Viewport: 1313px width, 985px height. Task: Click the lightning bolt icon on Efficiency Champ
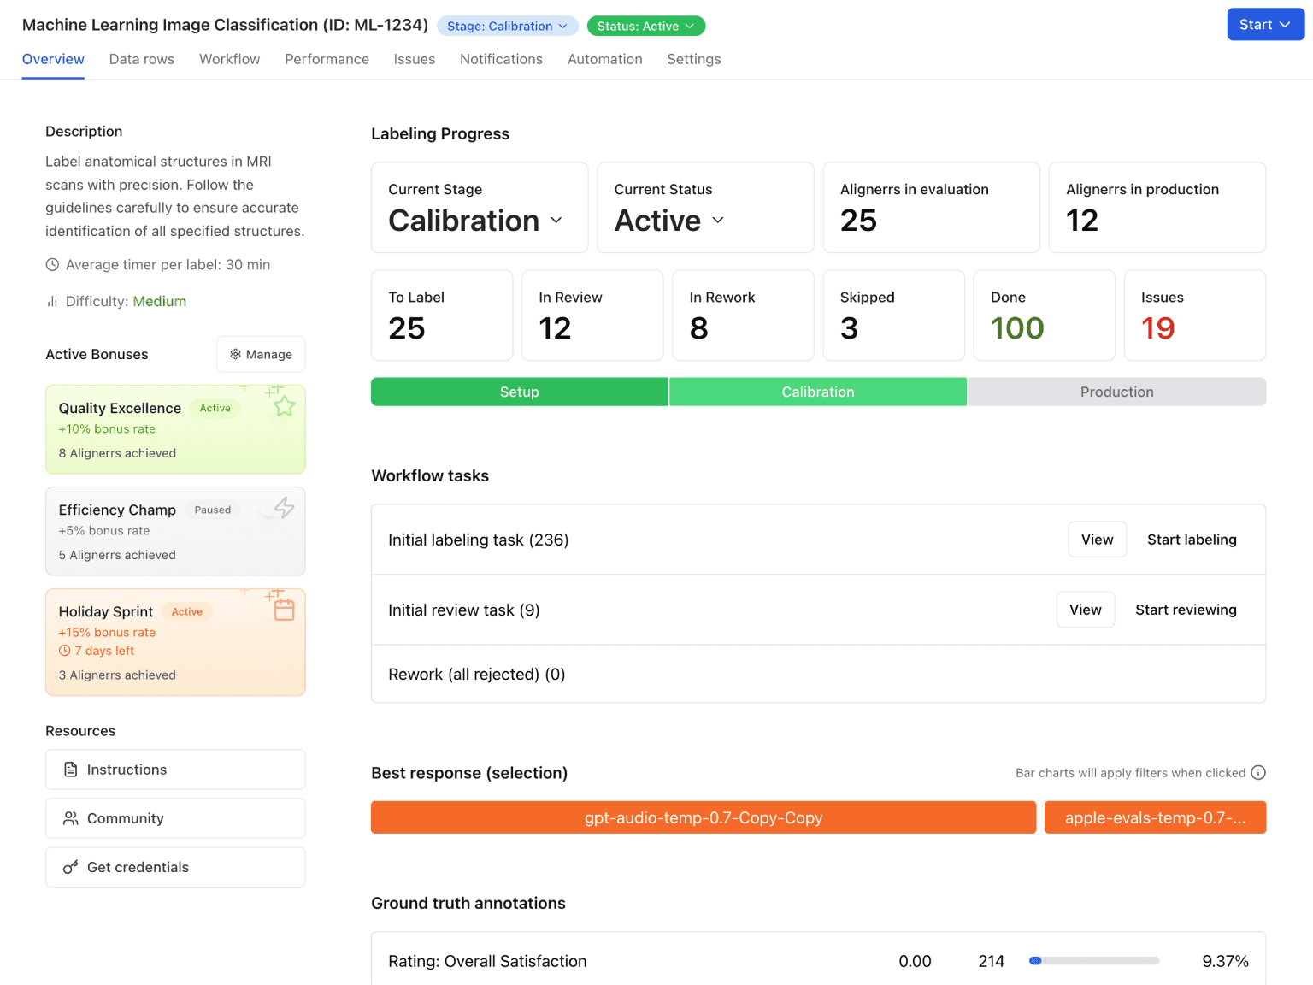[284, 508]
